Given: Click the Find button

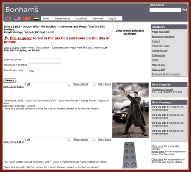Looking at the screenshot, I should (x=184, y=10).
